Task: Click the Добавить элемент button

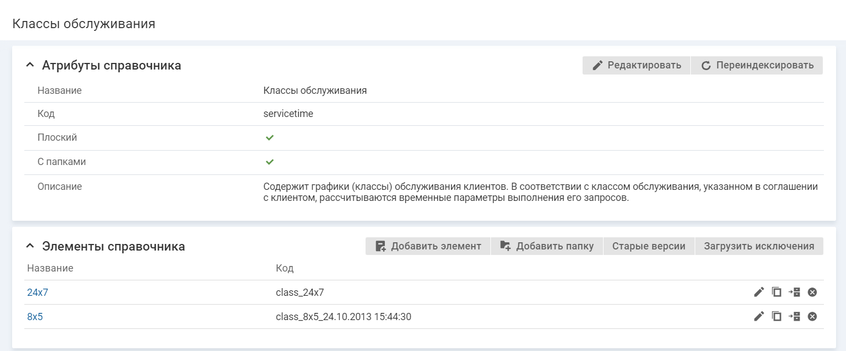Action: (427, 246)
